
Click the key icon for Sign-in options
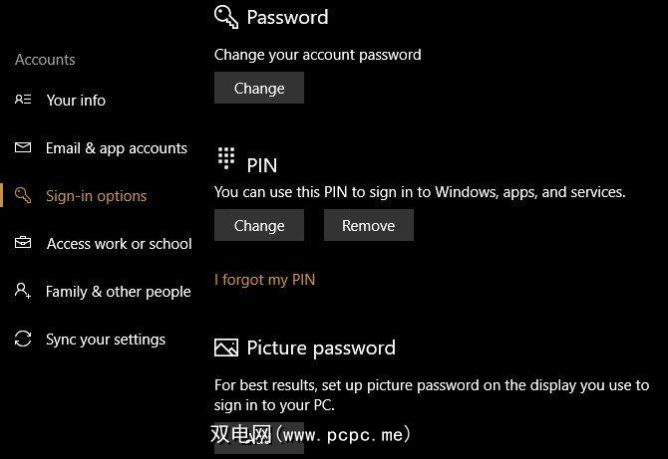click(x=23, y=195)
